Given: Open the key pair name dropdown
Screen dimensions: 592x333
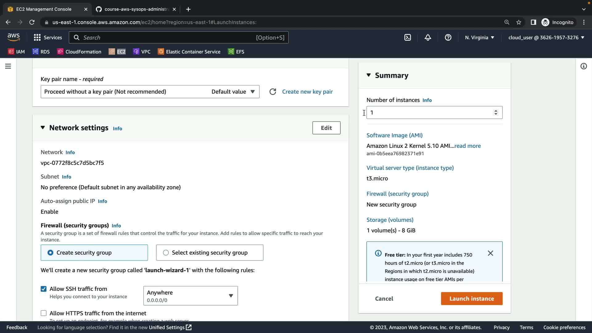Looking at the screenshot, I should point(150,92).
